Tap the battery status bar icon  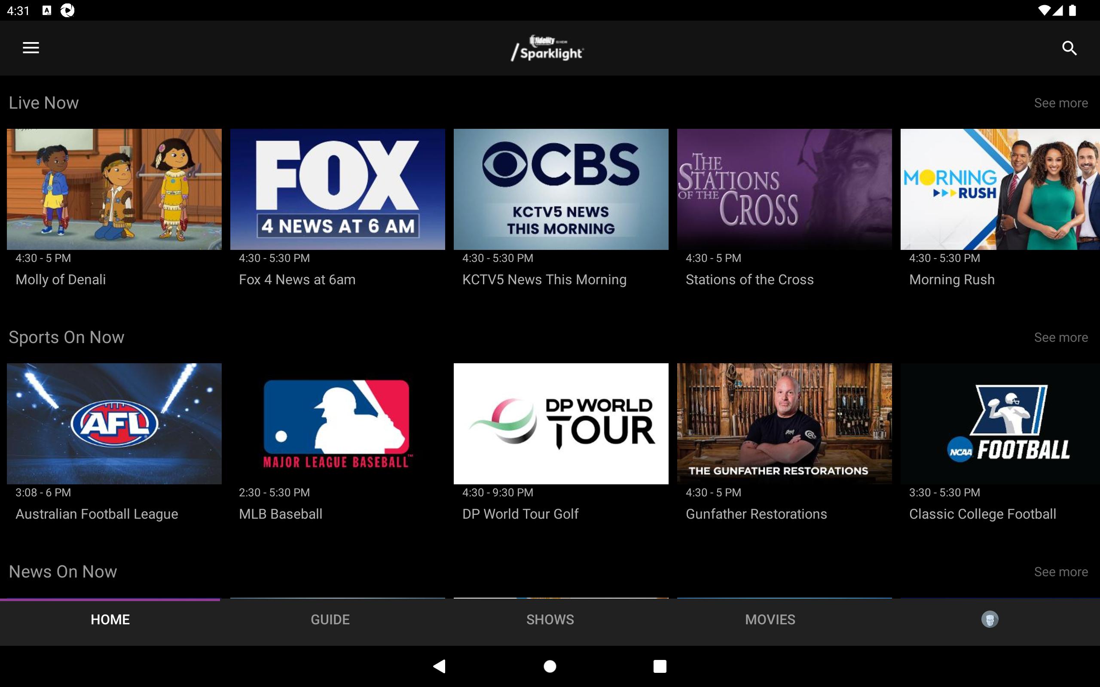point(1073,10)
